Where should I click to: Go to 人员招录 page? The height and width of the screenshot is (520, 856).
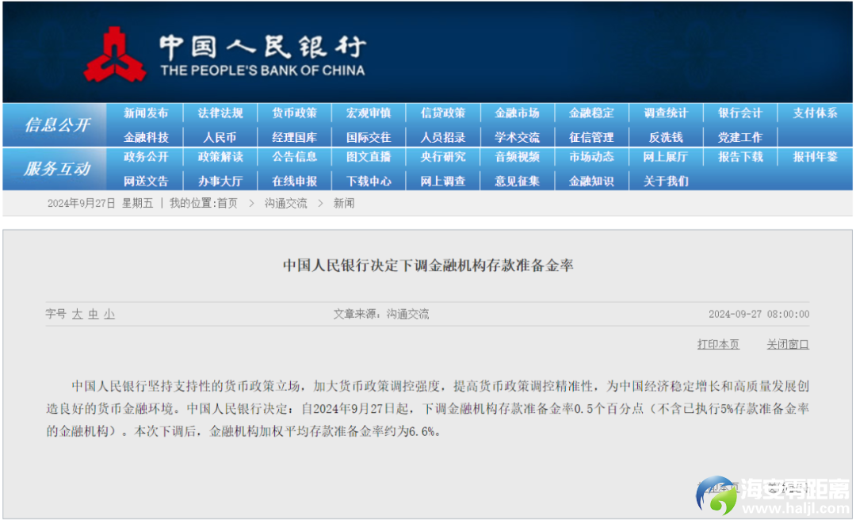point(443,137)
